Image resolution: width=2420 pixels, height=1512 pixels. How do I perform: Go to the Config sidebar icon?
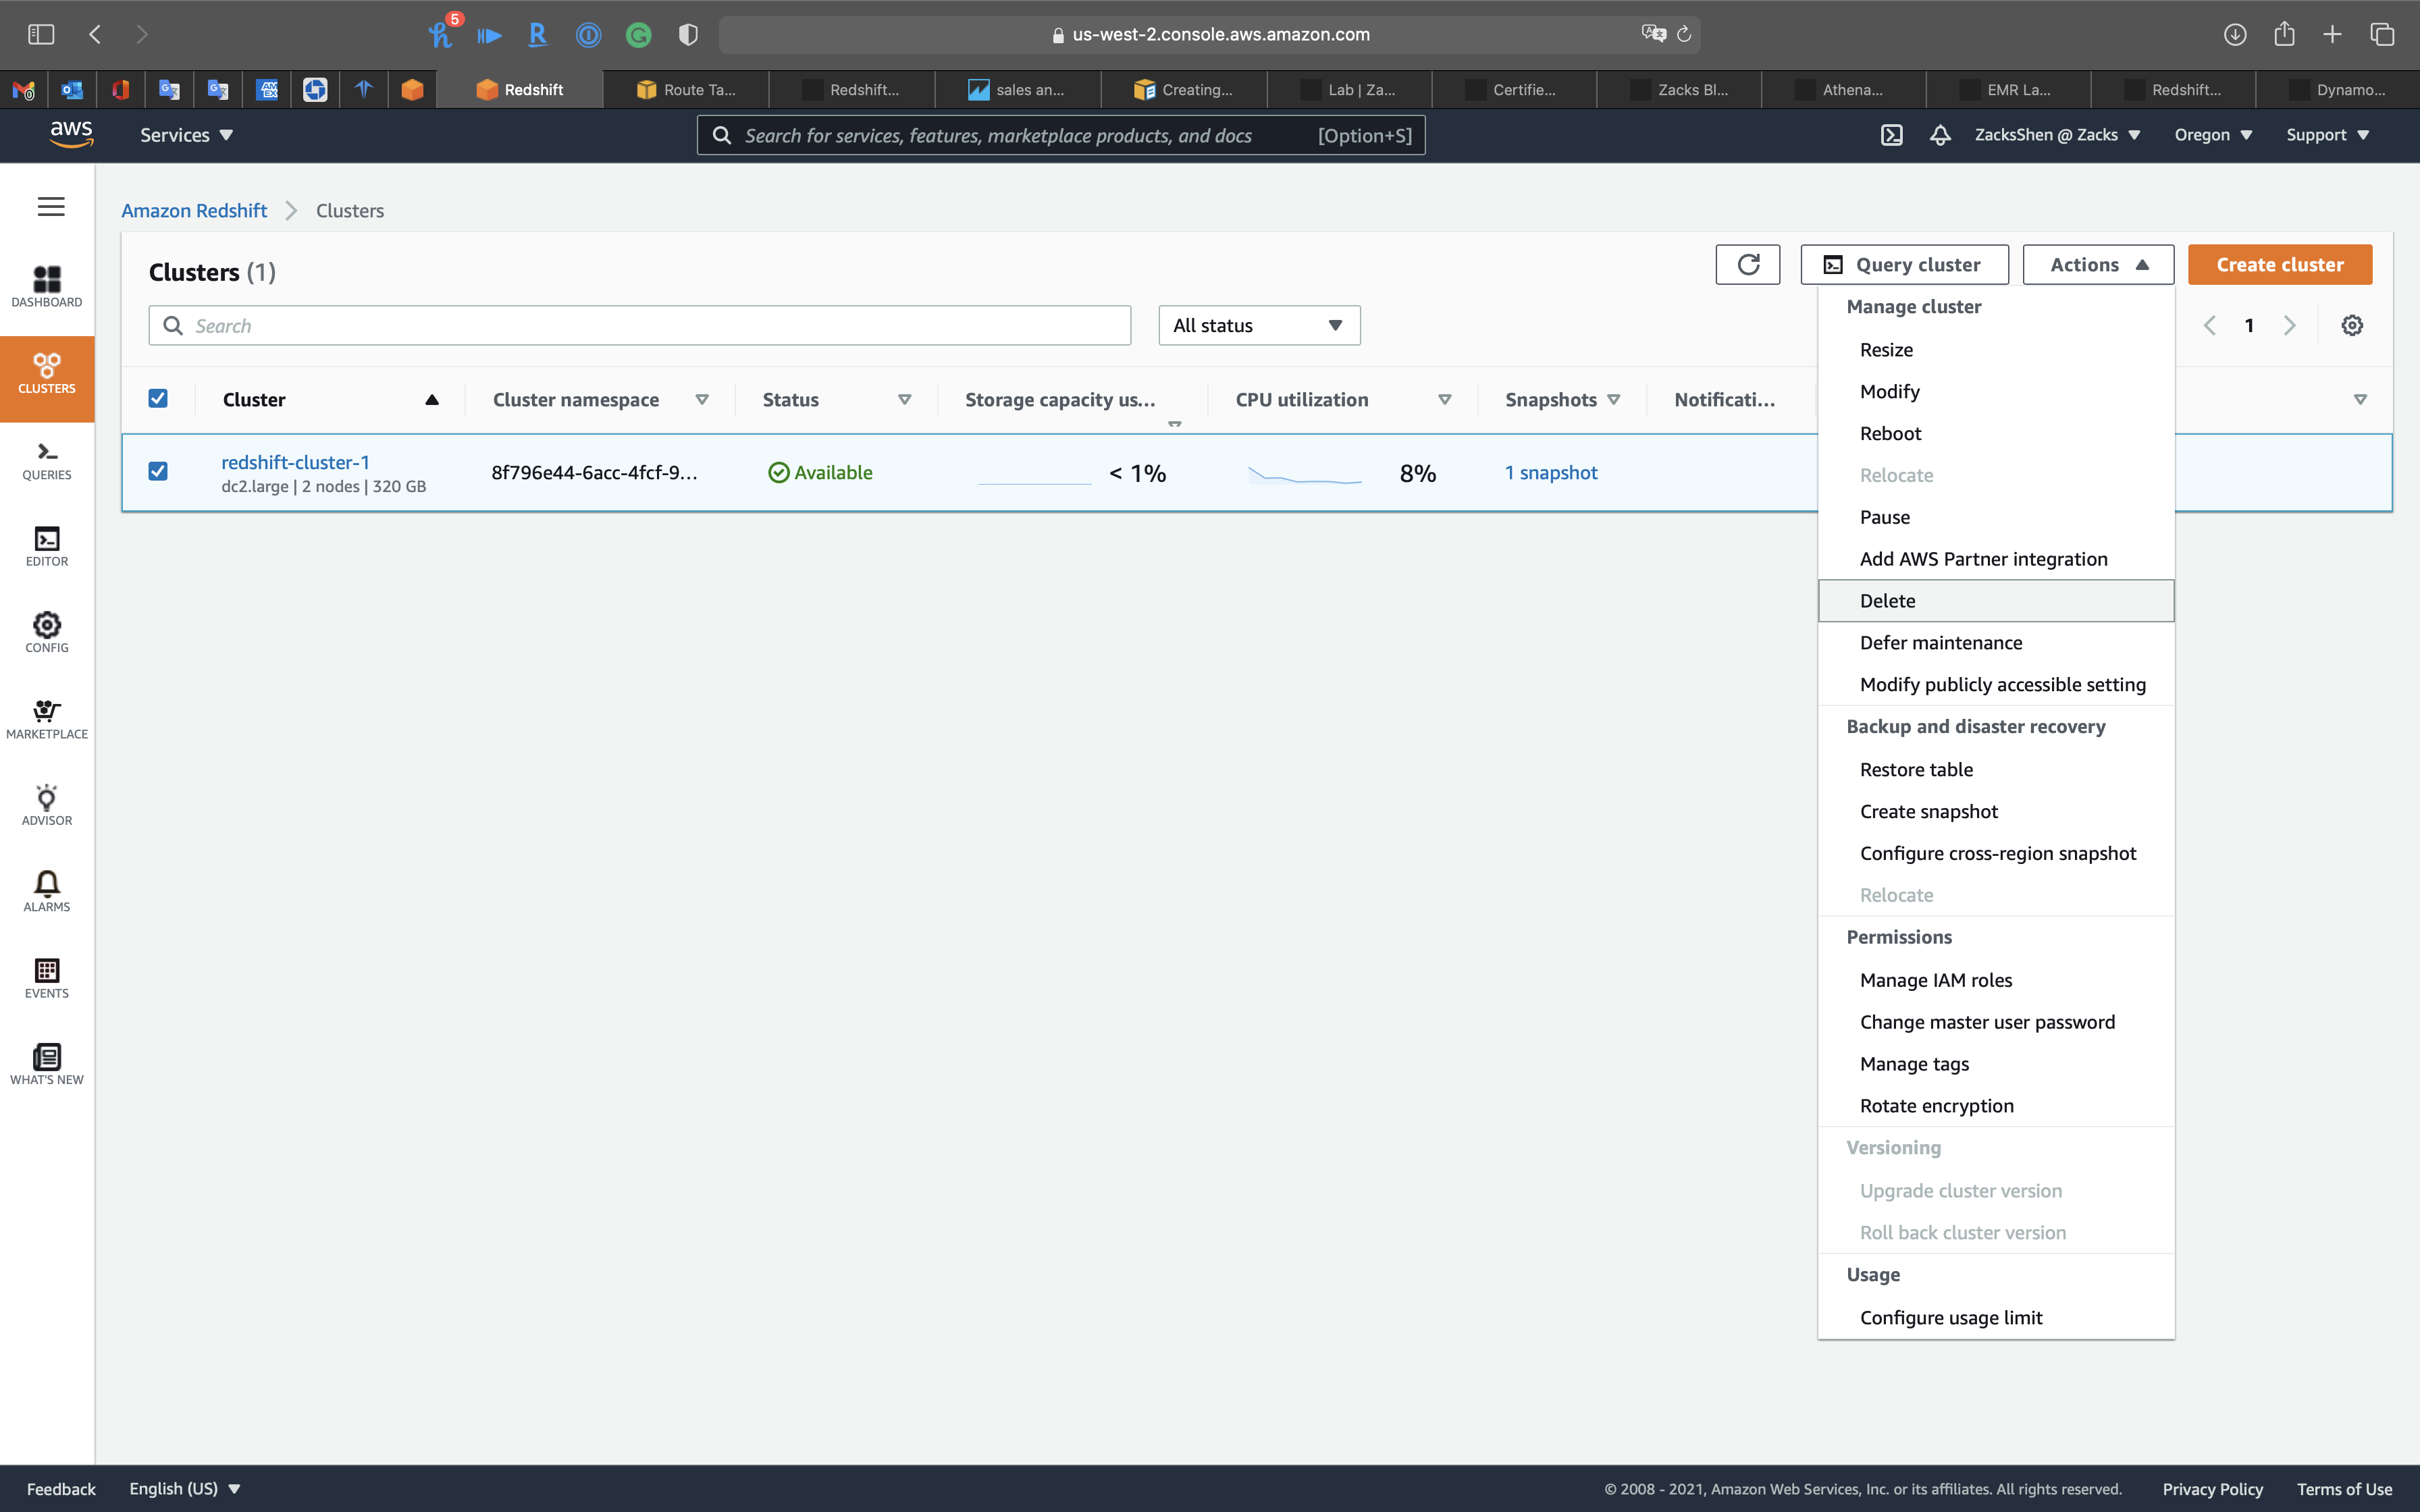coord(47,632)
